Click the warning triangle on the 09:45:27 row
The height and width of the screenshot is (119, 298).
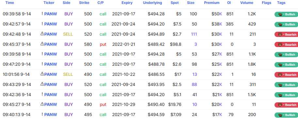pos(42,104)
